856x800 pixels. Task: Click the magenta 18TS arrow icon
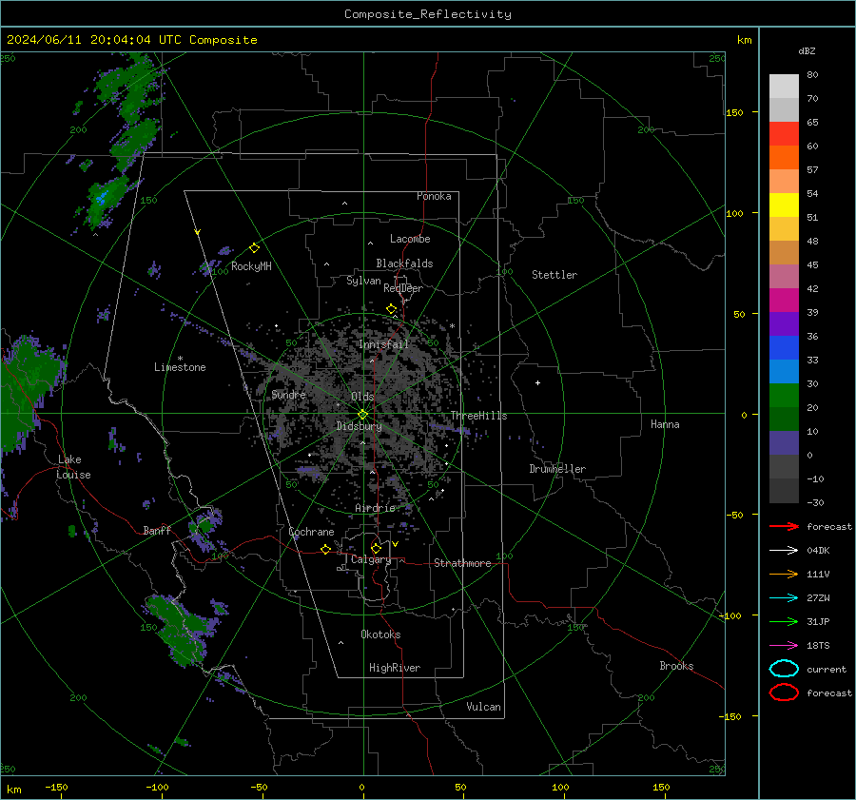click(784, 646)
